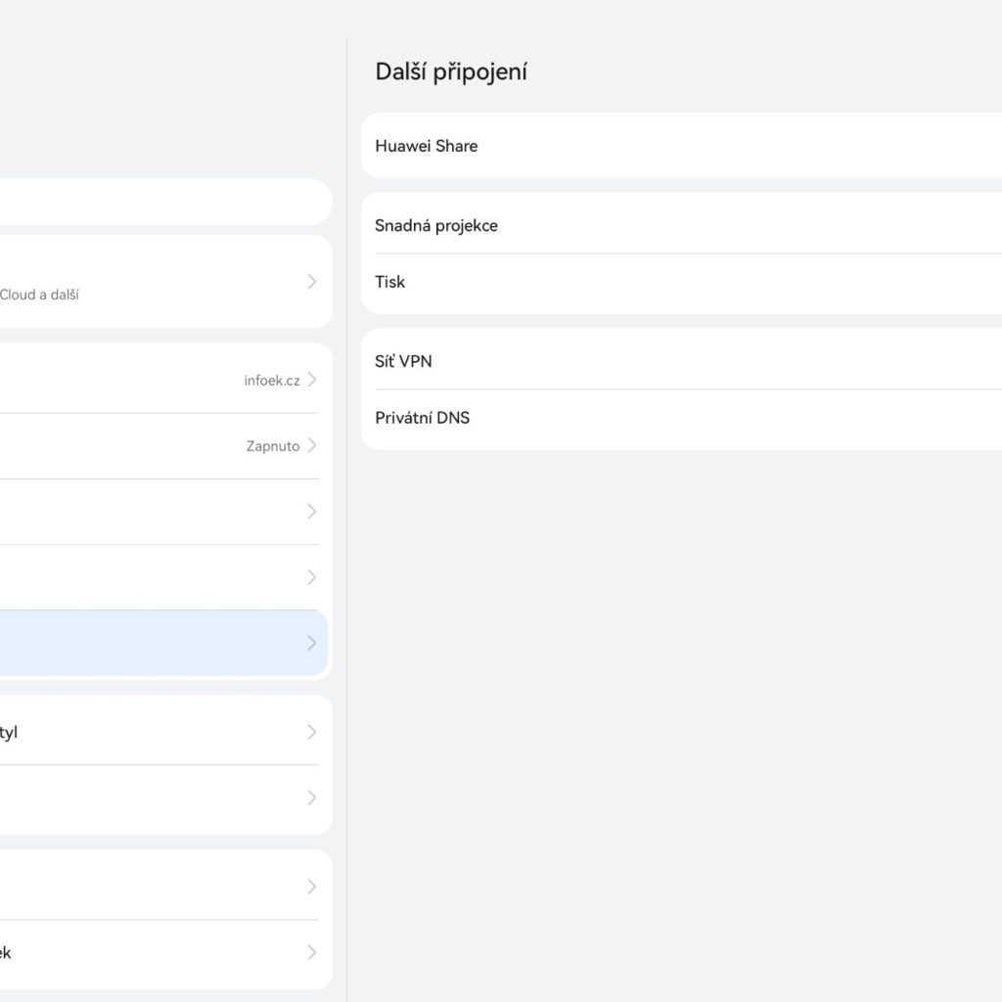
Task: Tap the chevron directly above the "ek" row
Action: click(311, 887)
